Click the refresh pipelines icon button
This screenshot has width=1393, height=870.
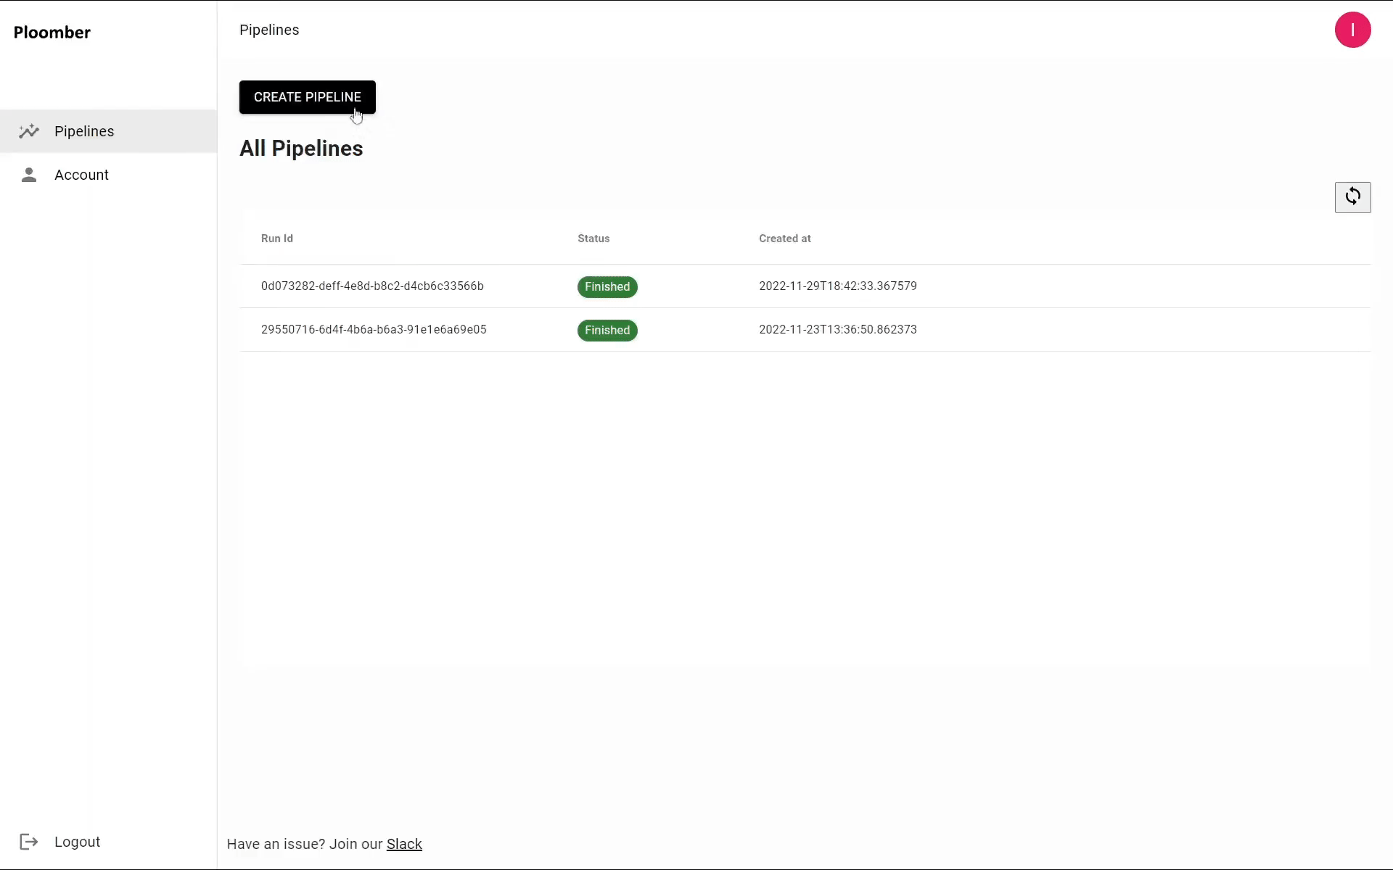click(x=1352, y=197)
